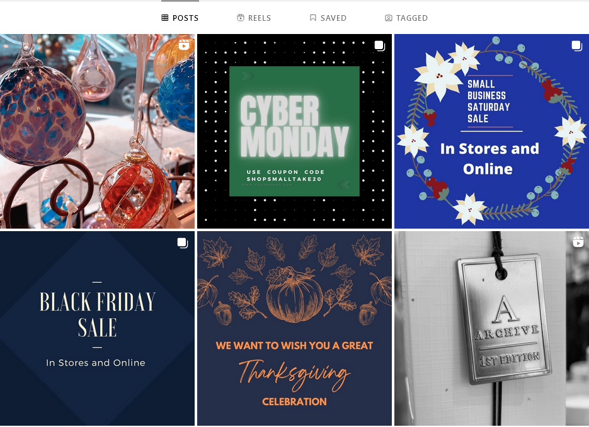Click the Tagged person icon
This screenshot has width=589, height=427.
389,18
